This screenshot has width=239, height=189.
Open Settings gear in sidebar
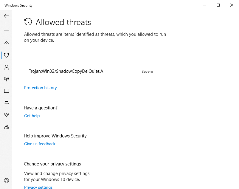click(x=6, y=180)
